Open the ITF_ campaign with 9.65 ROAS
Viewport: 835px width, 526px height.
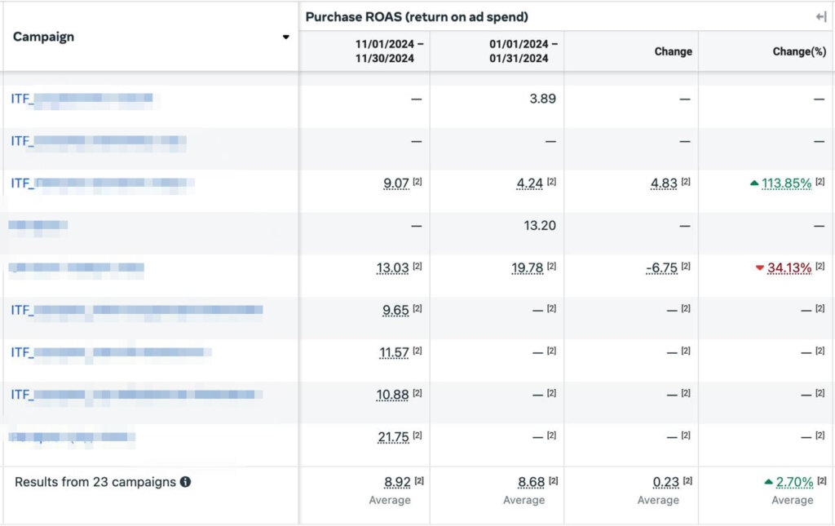coord(137,310)
